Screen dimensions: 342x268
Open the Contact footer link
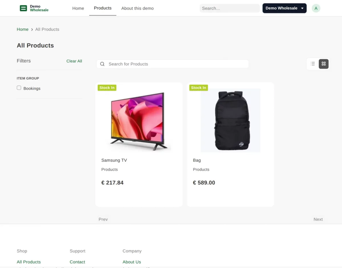78,262
